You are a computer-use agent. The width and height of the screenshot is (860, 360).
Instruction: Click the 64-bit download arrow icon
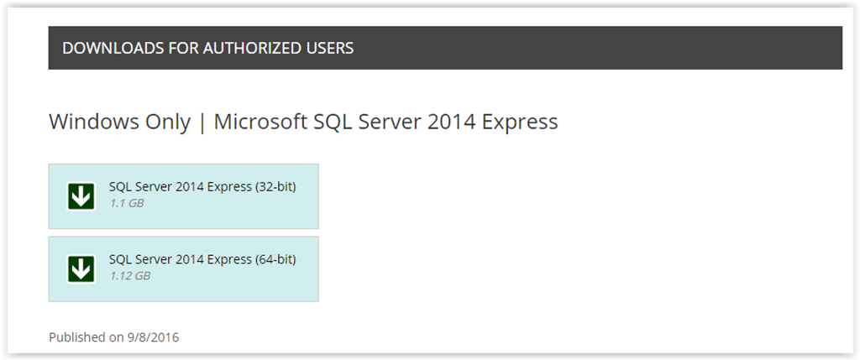[x=81, y=269]
